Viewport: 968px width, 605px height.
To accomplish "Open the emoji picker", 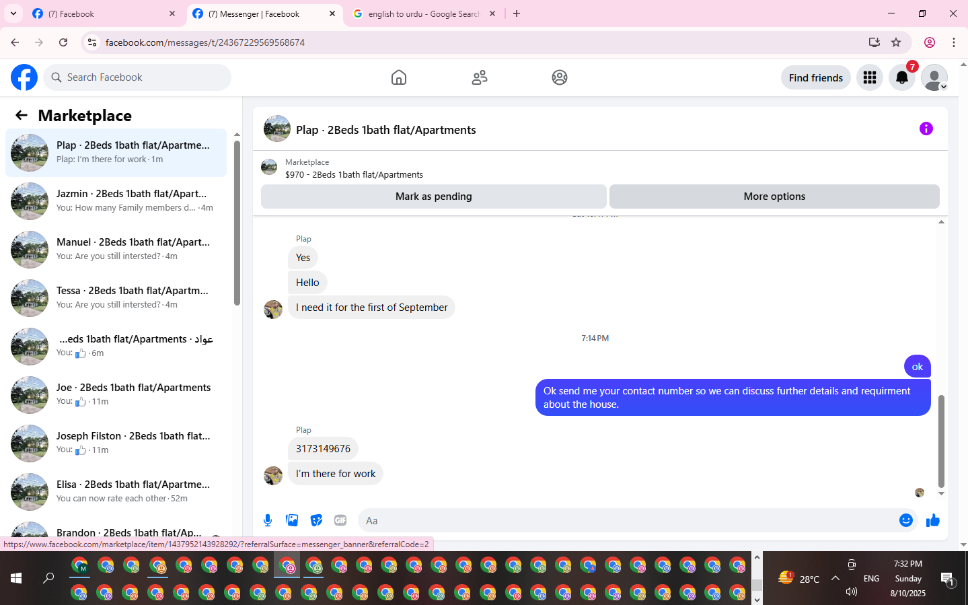I will (906, 520).
